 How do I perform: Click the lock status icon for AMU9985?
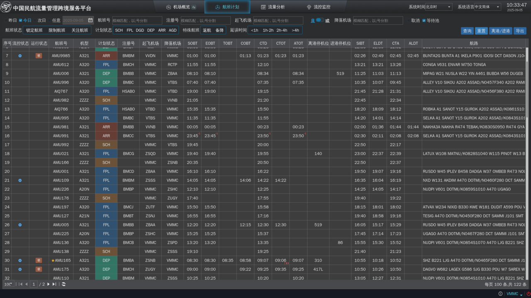[39, 56]
